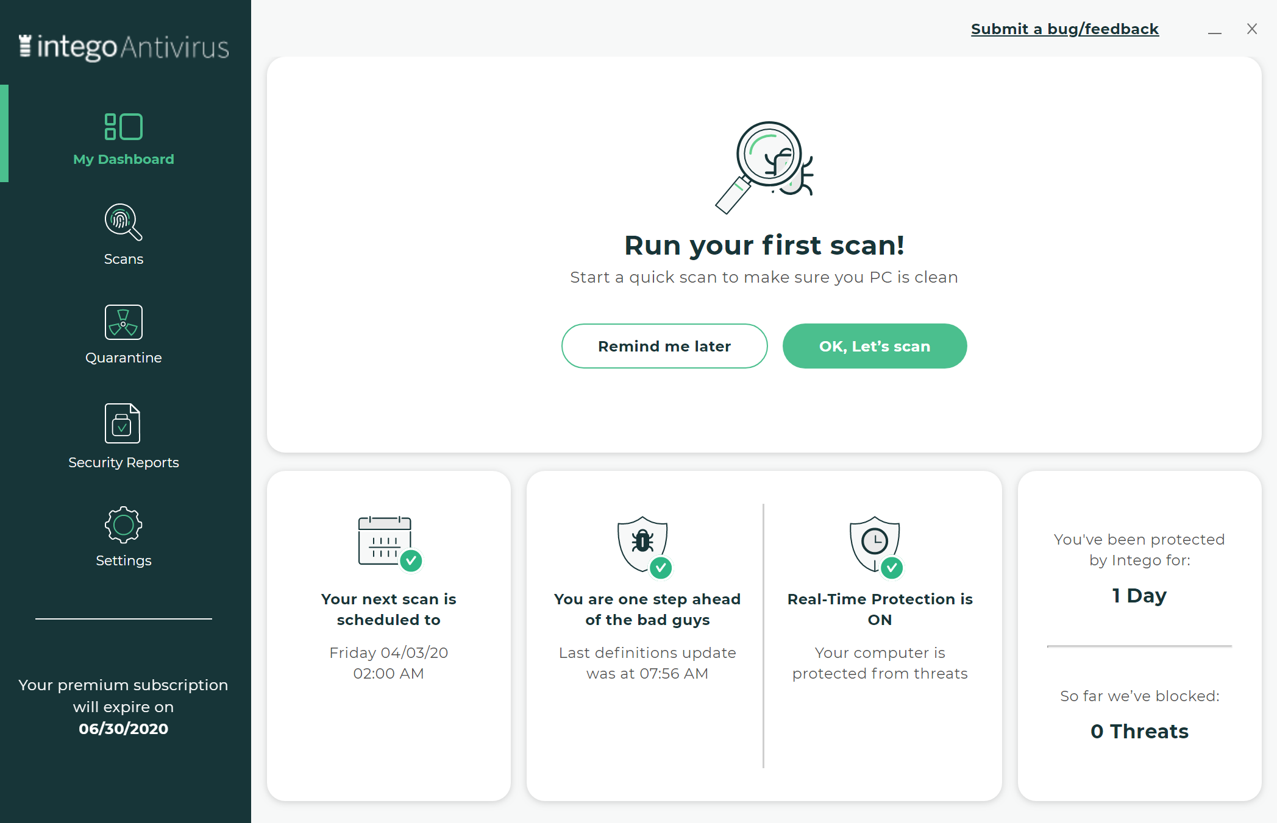Select the My Dashboard label
The width and height of the screenshot is (1277, 823).
124,159
